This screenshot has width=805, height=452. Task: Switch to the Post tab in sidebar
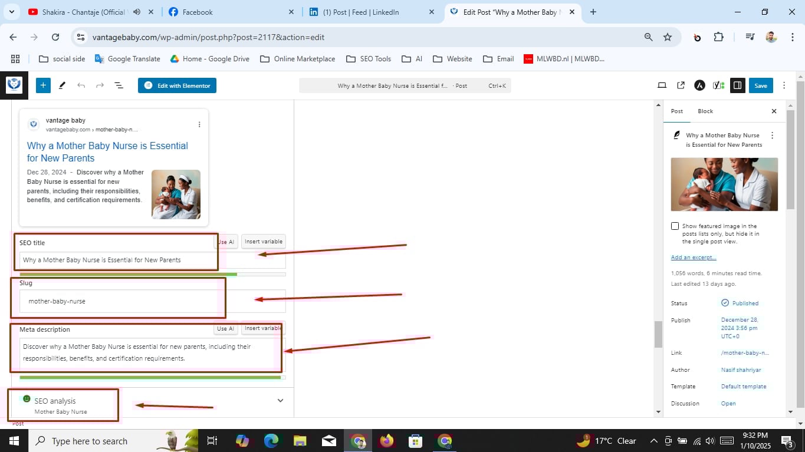tap(677, 111)
